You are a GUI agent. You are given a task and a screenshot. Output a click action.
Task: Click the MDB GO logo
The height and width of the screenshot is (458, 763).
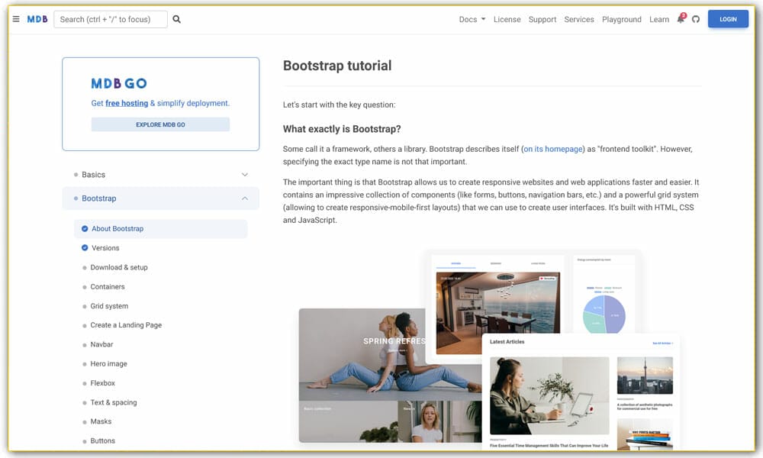tap(119, 83)
